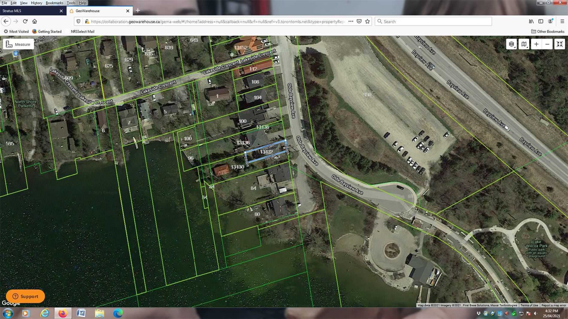Click the Search input field
The height and width of the screenshot is (319, 568).
[x=433, y=21]
